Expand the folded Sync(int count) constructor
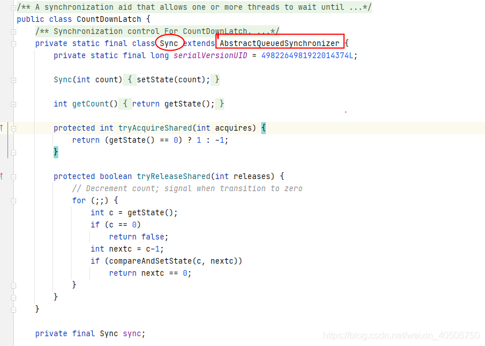 pyautogui.click(x=13, y=80)
